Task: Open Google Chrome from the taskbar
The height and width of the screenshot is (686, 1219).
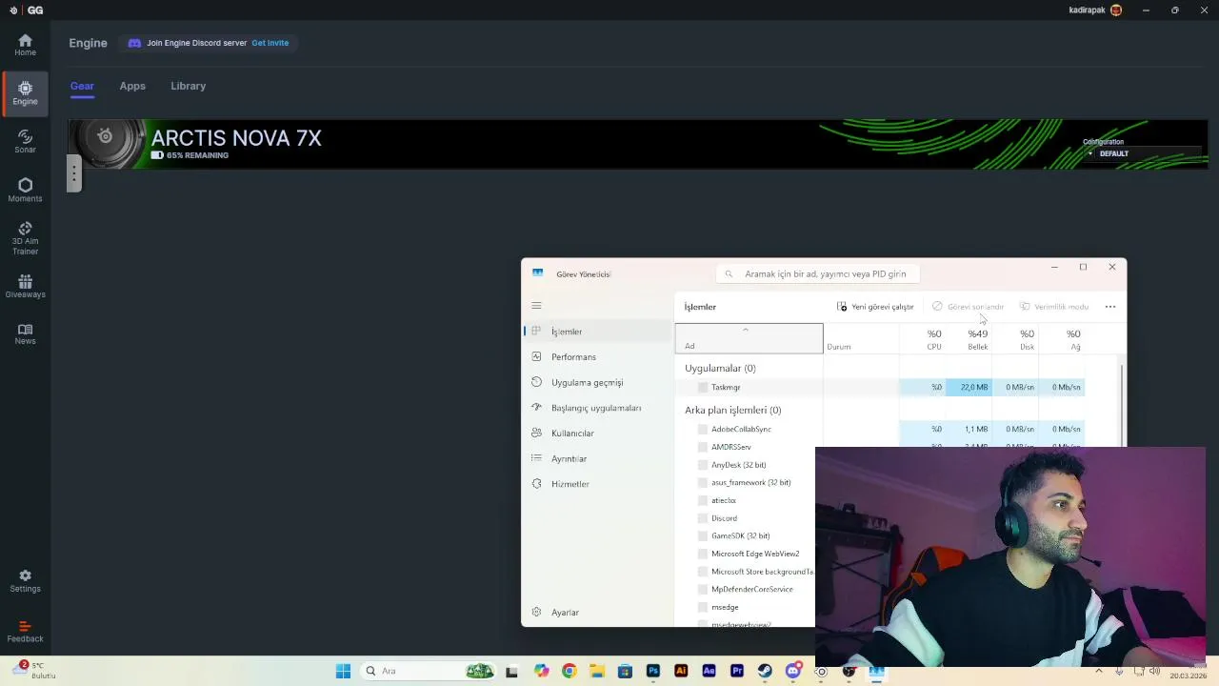Action: point(569,671)
